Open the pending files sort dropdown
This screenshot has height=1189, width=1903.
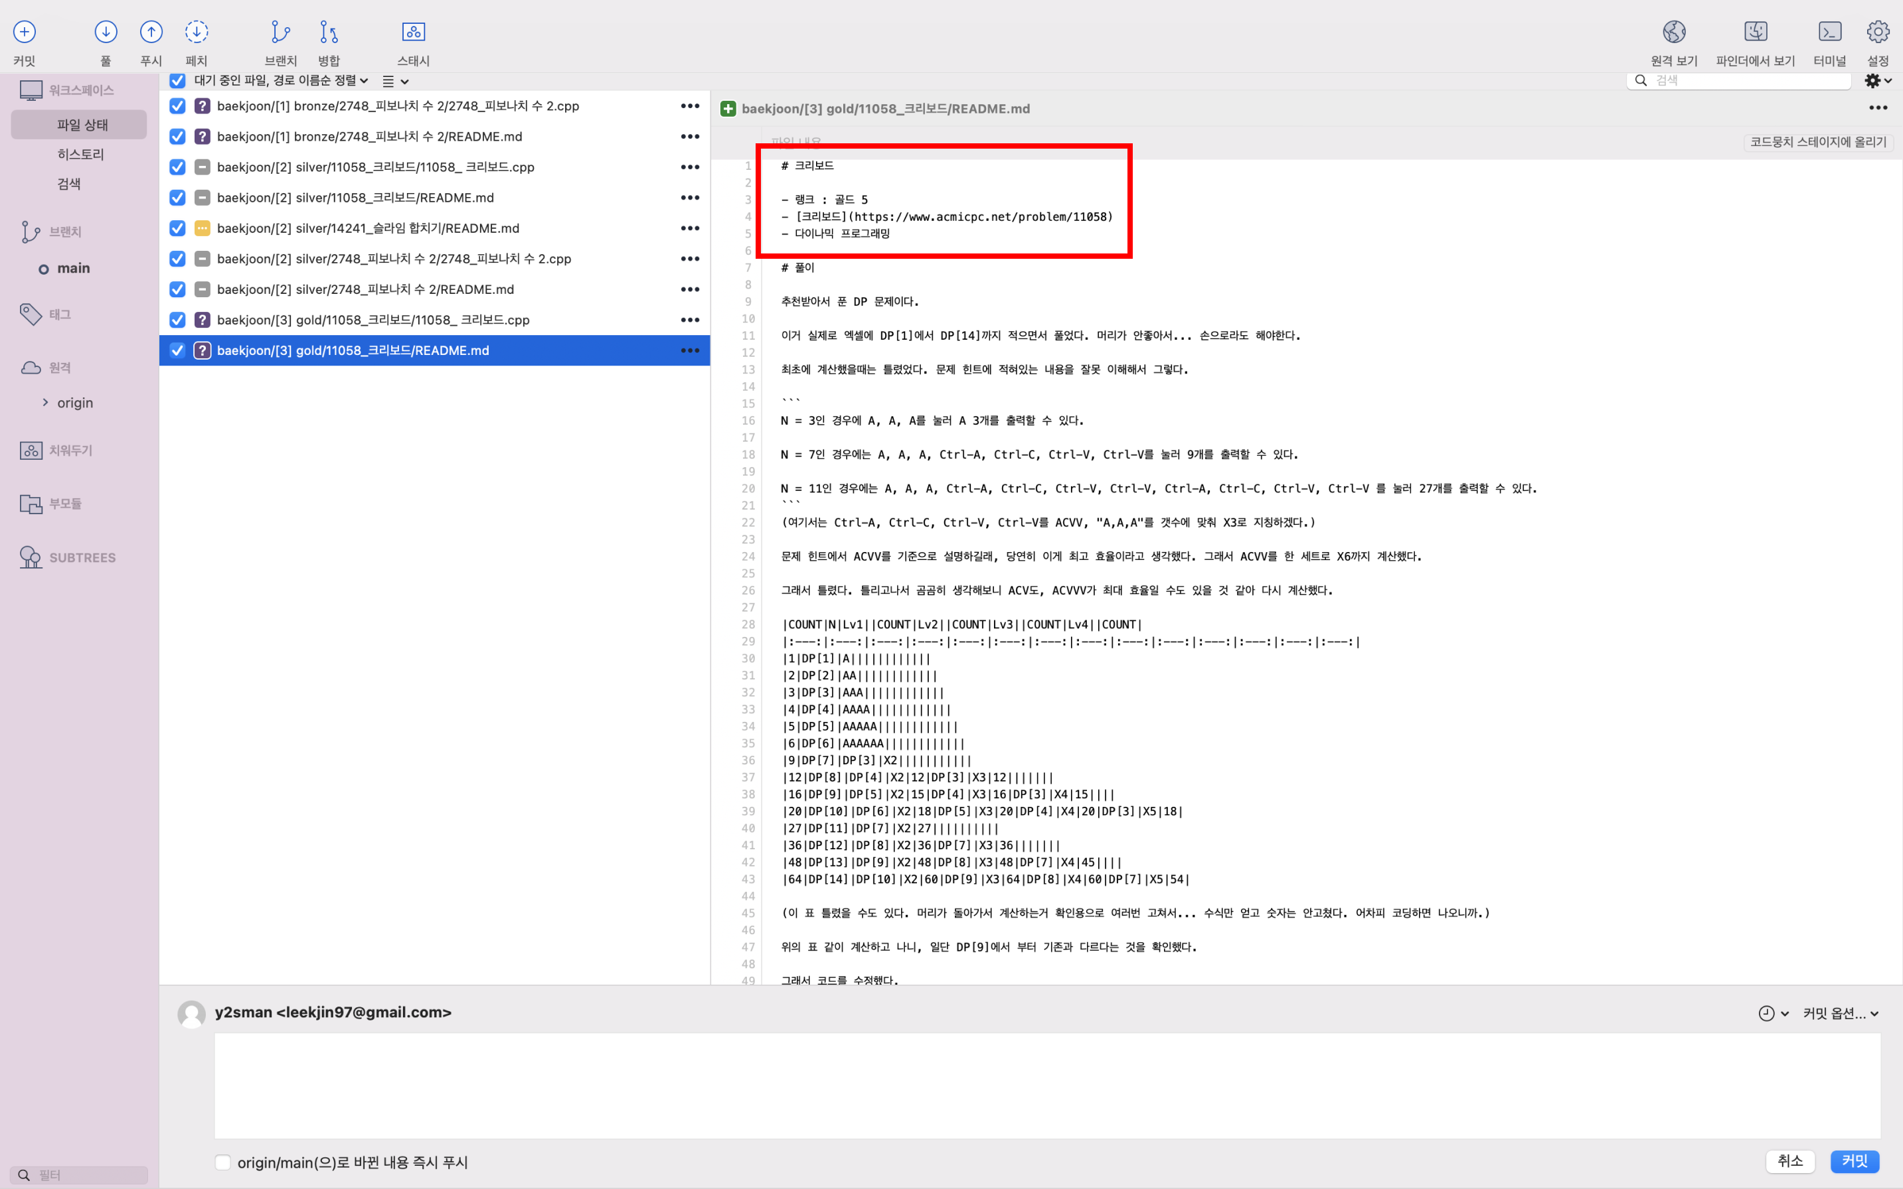point(281,80)
